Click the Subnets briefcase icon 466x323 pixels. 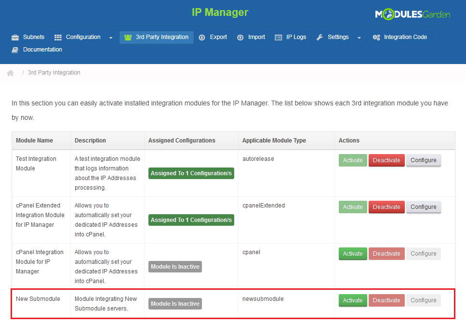tap(15, 38)
